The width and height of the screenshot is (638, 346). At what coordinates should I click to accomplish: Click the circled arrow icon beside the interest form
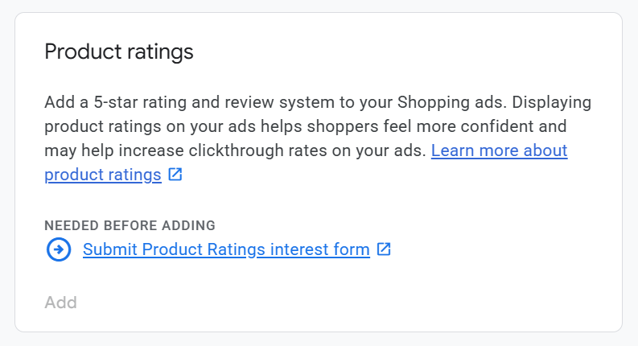click(x=59, y=250)
